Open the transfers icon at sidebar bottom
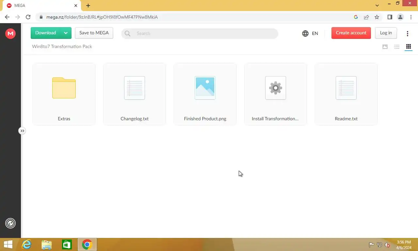 (10, 223)
